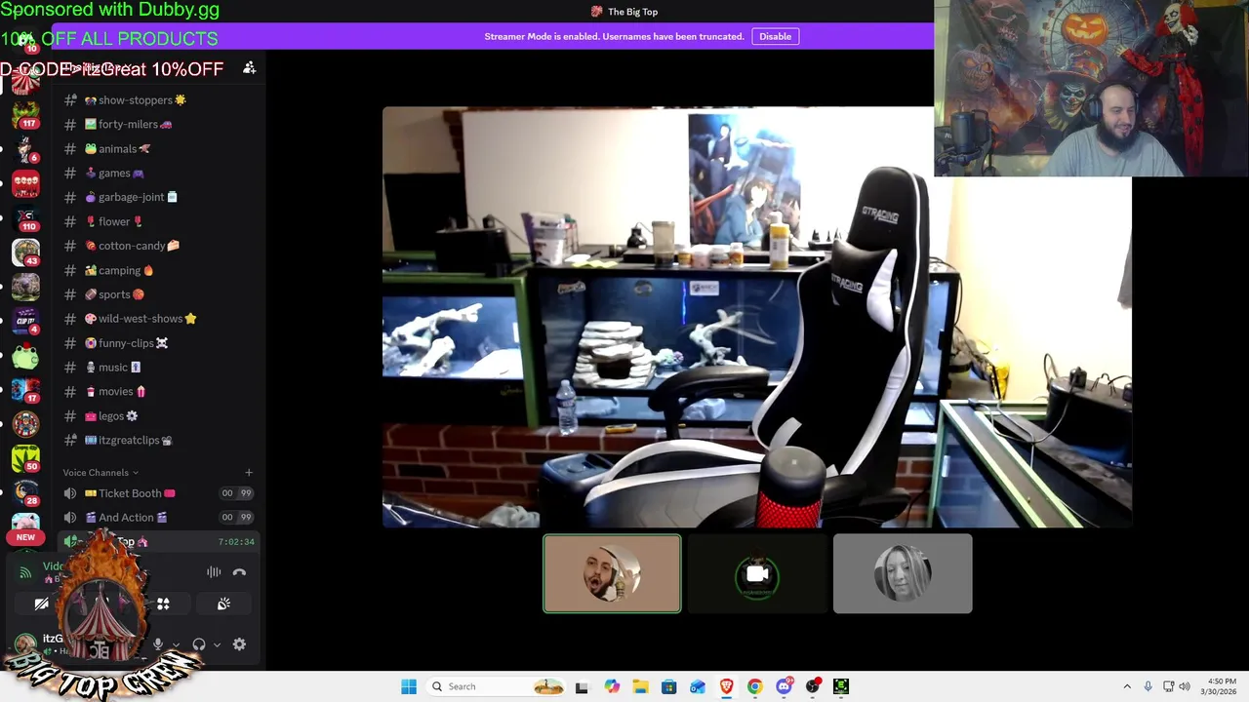Show hidden icons in the system tray
The width and height of the screenshot is (1249, 702).
pyautogui.click(x=1127, y=686)
